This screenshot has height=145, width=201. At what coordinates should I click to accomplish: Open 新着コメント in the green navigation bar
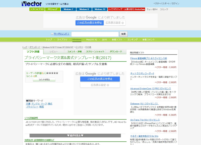click(x=149, y=39)
